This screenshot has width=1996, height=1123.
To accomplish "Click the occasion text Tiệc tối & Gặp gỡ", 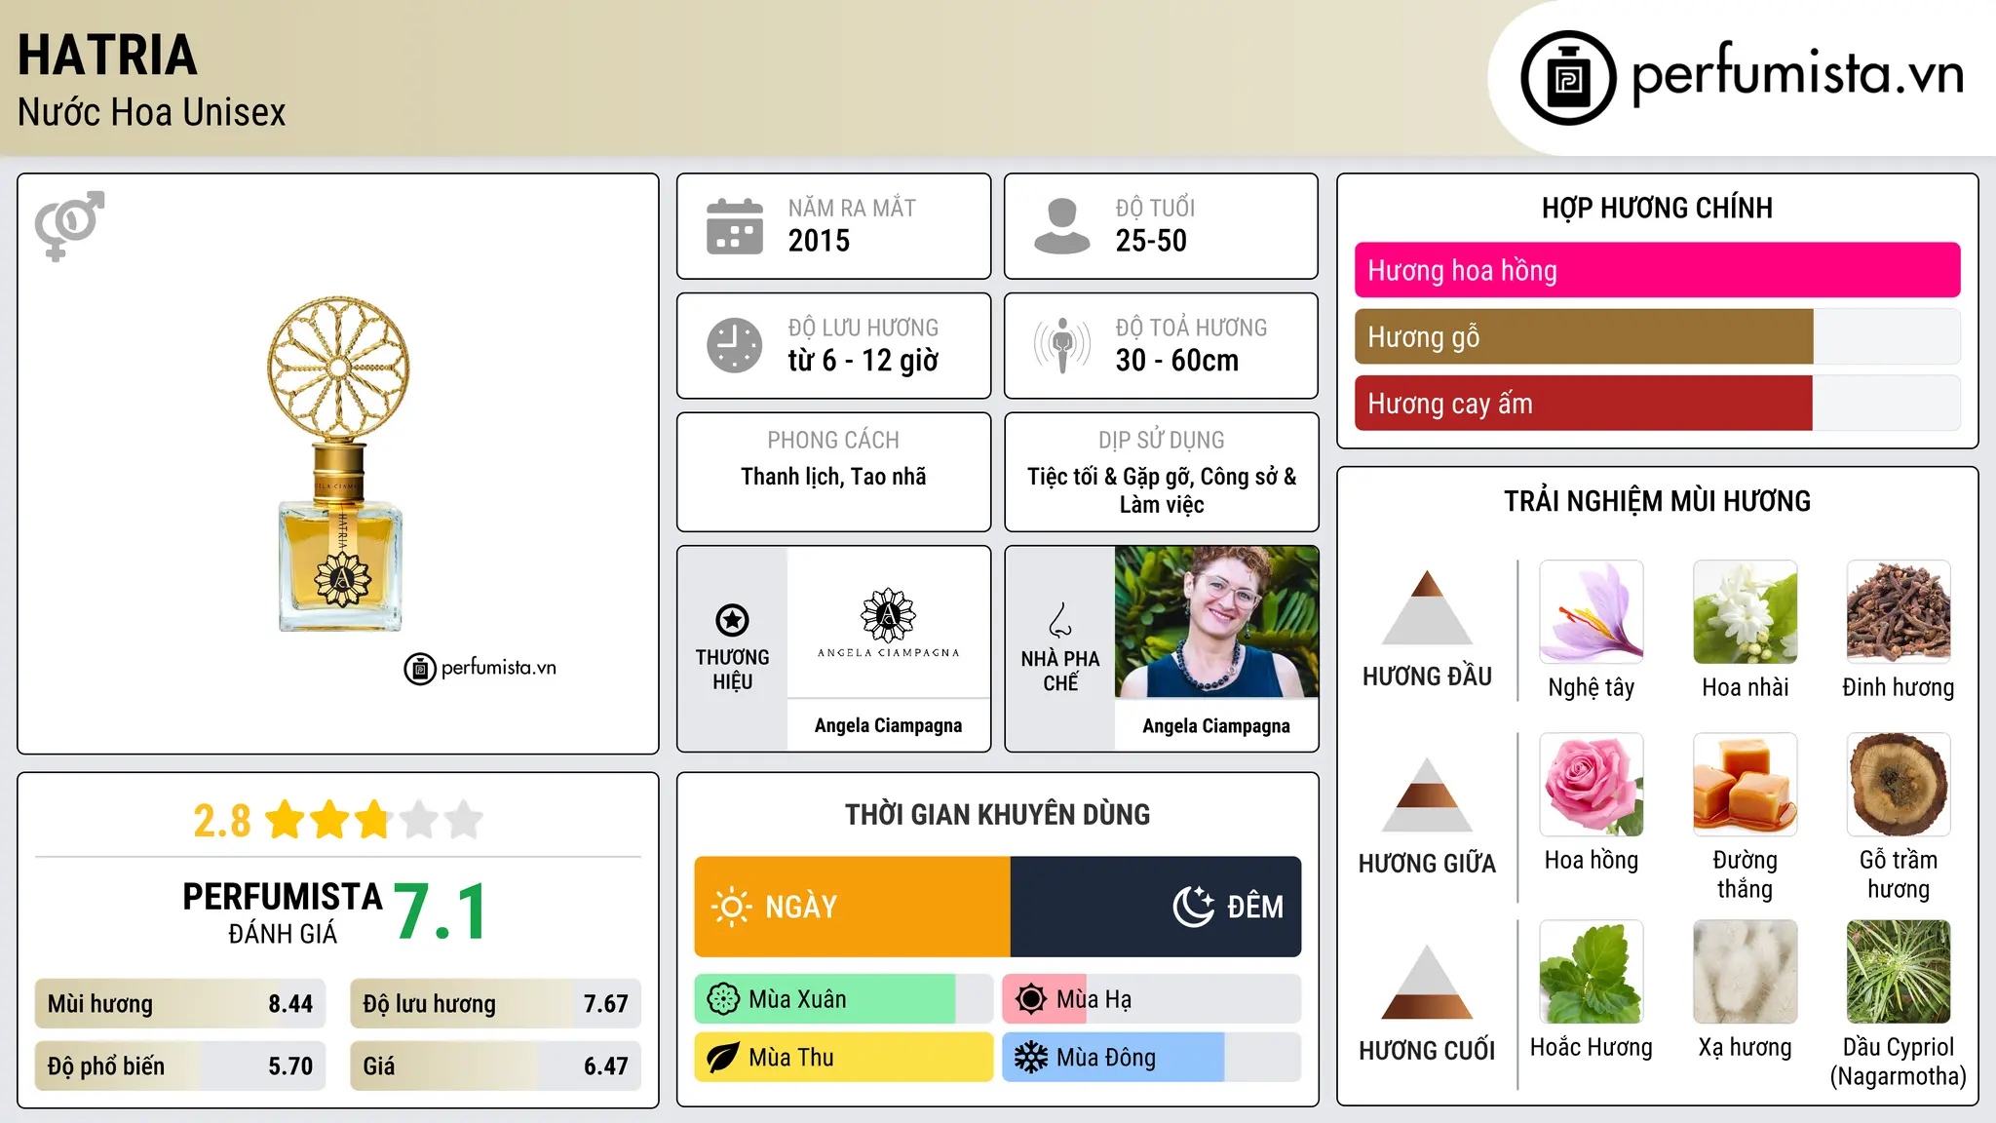I will pyautogui.click(x=1109, y=477).
